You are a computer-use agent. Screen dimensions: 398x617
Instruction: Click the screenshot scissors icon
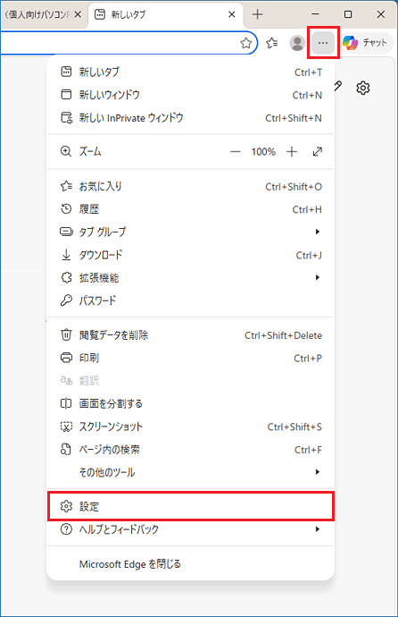point(66,427)
